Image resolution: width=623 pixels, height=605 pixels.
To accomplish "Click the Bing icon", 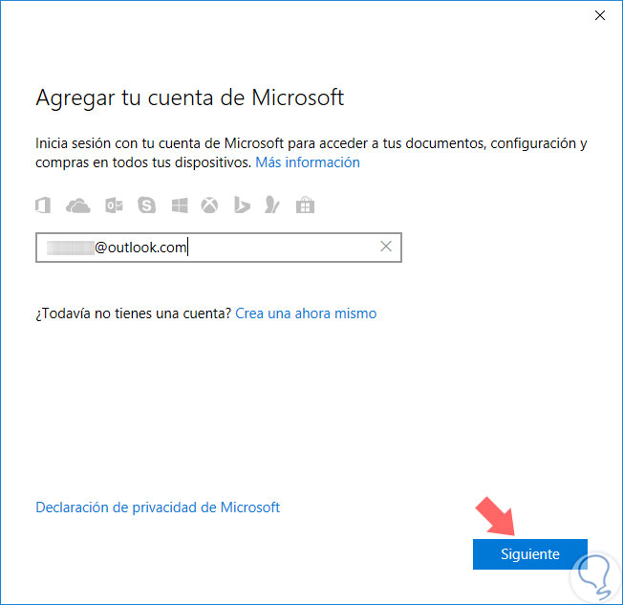I will pos(242,205).
